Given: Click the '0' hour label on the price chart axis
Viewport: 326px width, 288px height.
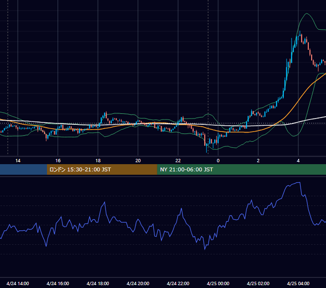Looking at the screenshot, I should pyautogui.click(x=218, y=161).
